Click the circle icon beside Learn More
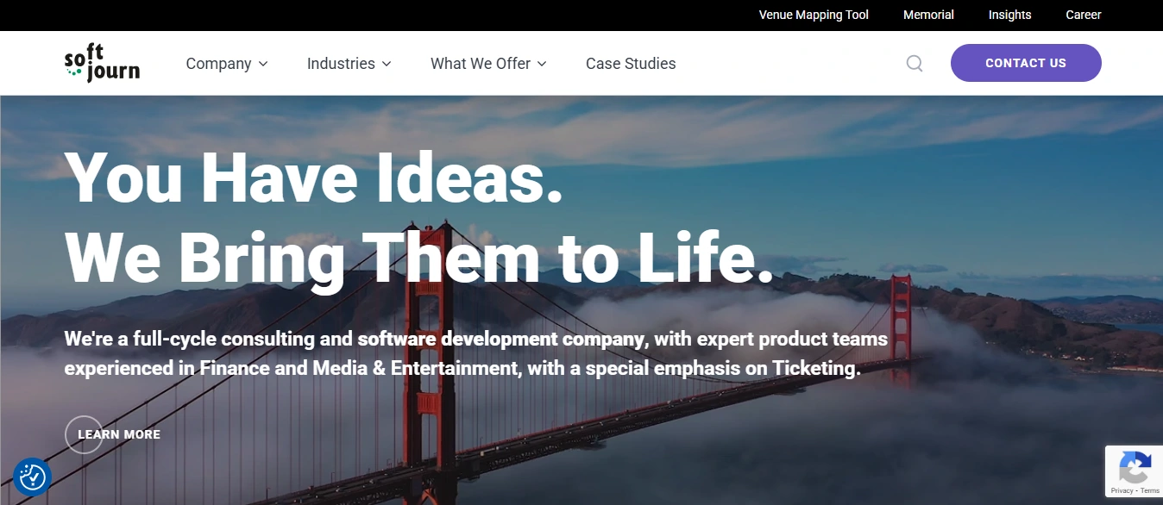This screenshot has width=1163, height=505. [84, 434]
